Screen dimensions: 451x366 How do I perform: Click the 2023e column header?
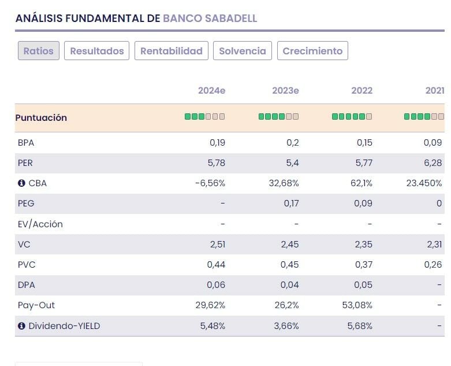coord(285,91)
